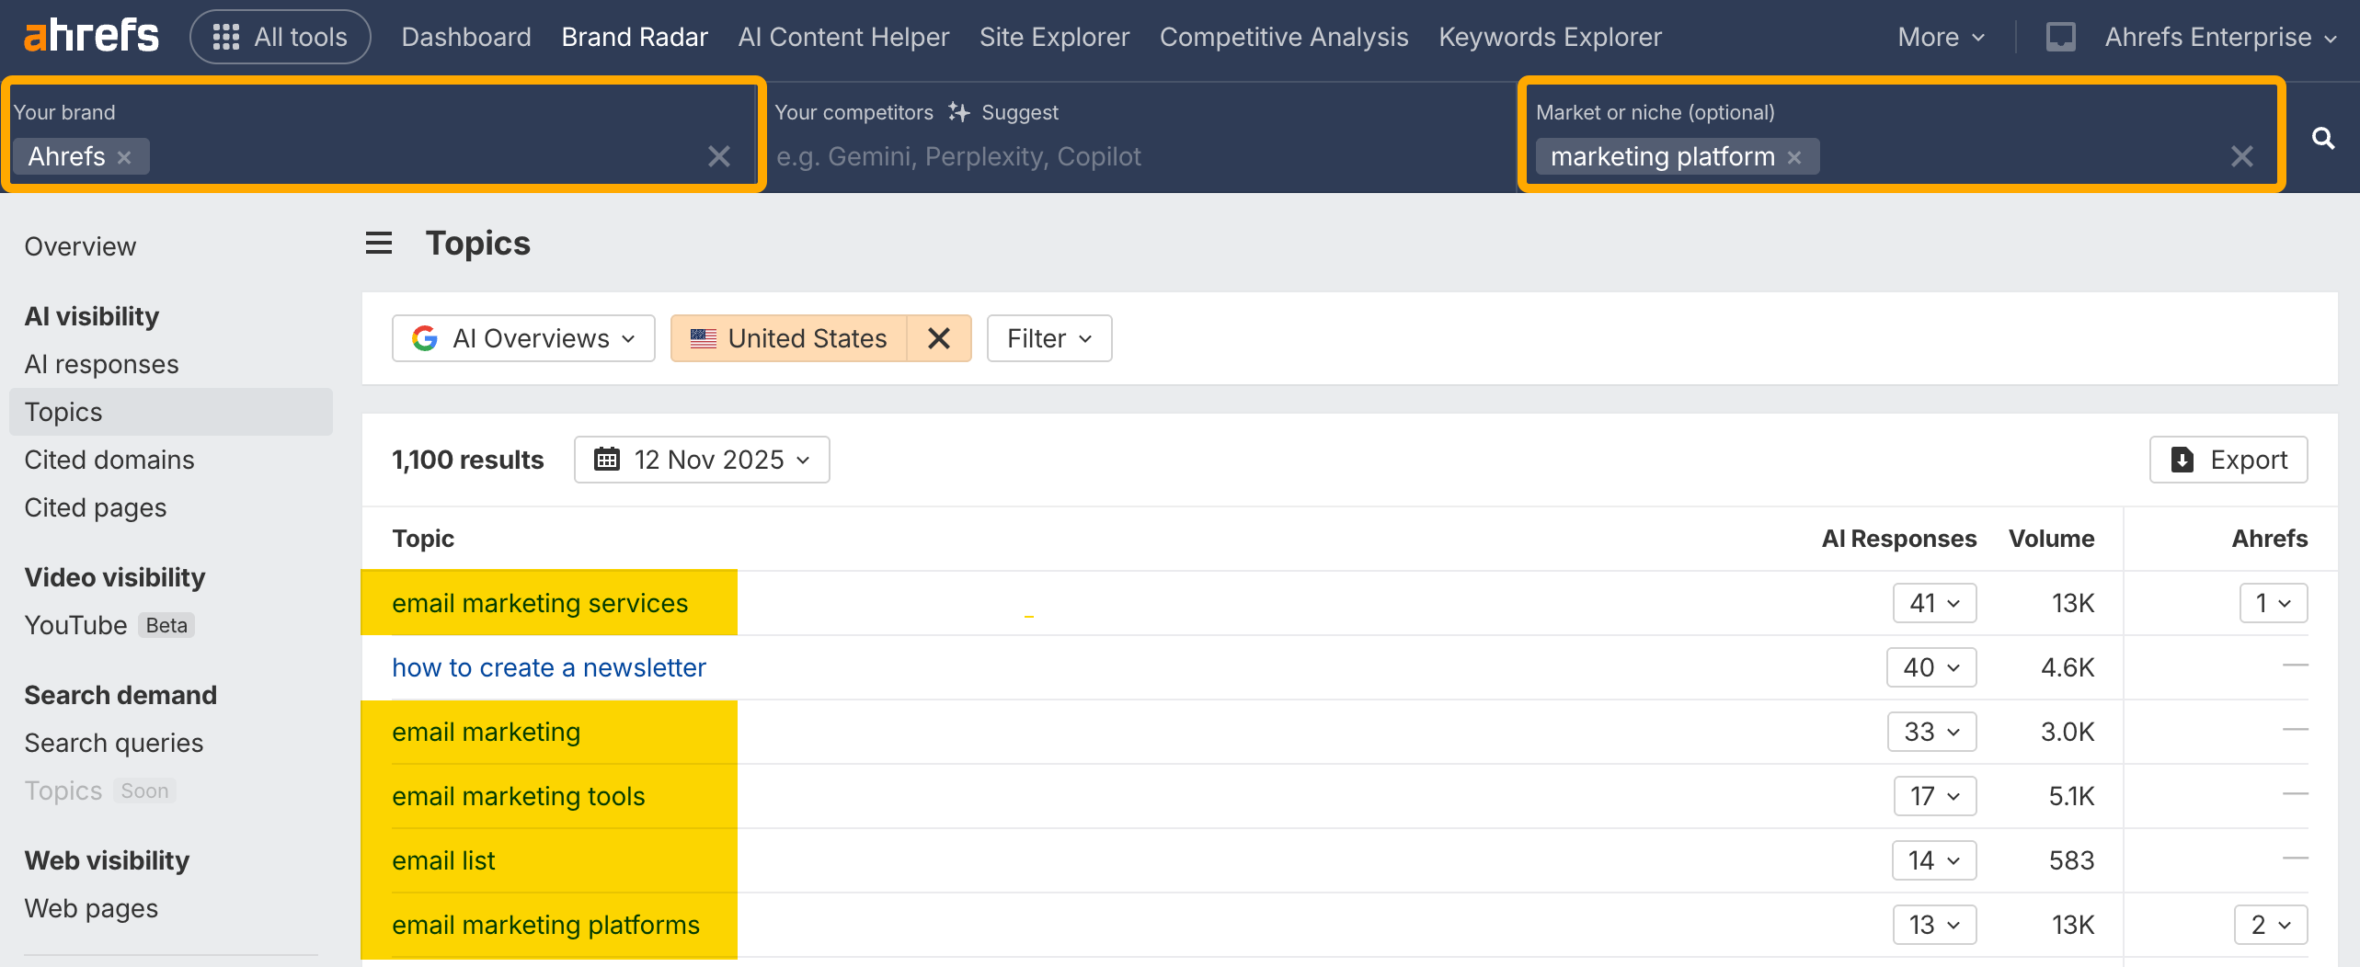Open the Filter dropdown
This screenshot has width=2360, height=967.
[1048, 338]
